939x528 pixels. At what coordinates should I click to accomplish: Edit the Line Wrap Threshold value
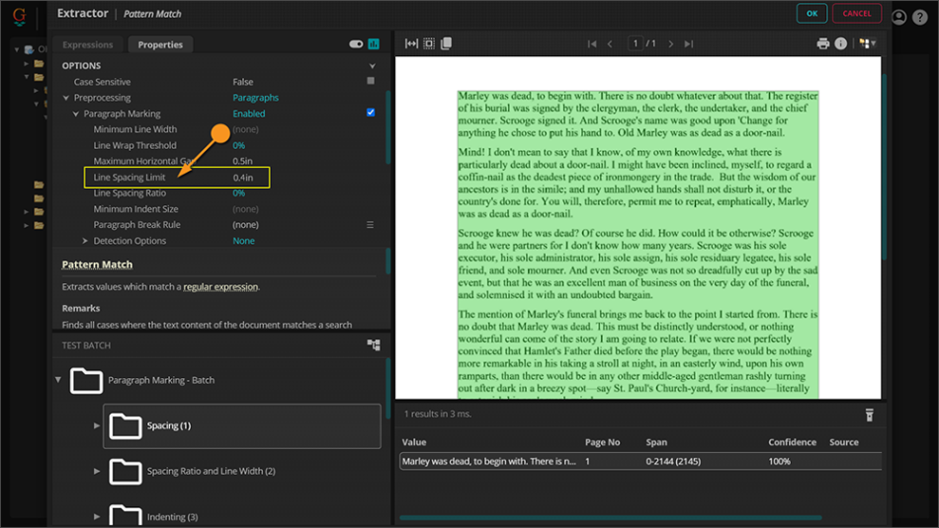pyautogui.click(x=238, y=145)
